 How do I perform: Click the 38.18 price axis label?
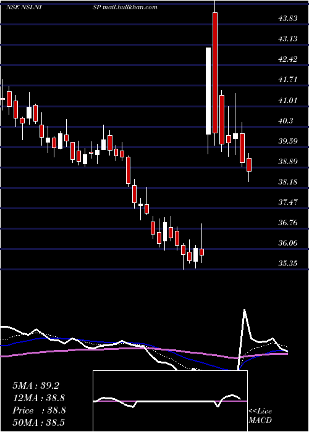pos(288,181)
